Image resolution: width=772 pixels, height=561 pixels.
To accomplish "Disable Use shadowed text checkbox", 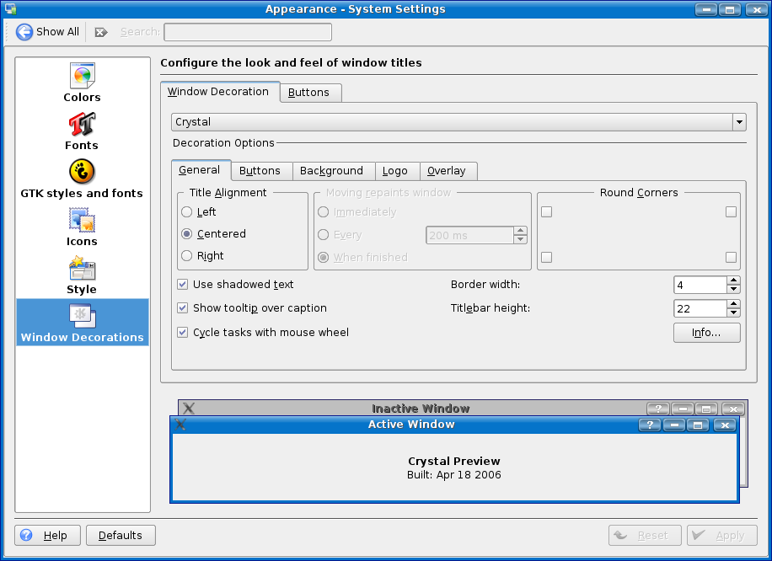I will point(183,285).
